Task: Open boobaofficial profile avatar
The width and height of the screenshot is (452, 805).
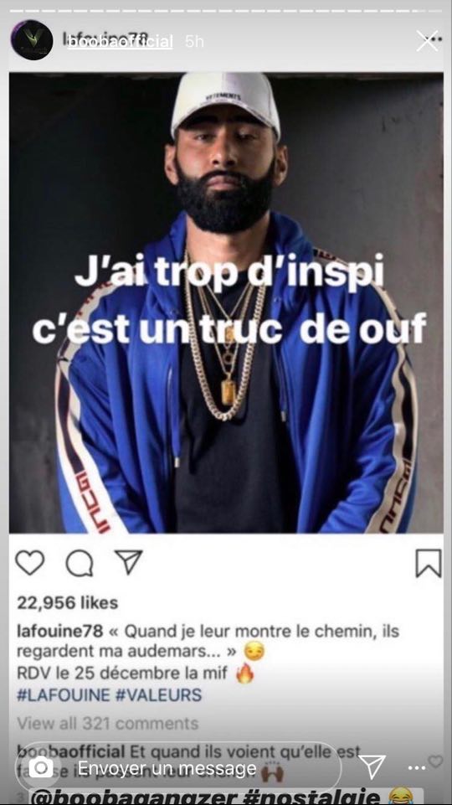Action: point(32,40)
